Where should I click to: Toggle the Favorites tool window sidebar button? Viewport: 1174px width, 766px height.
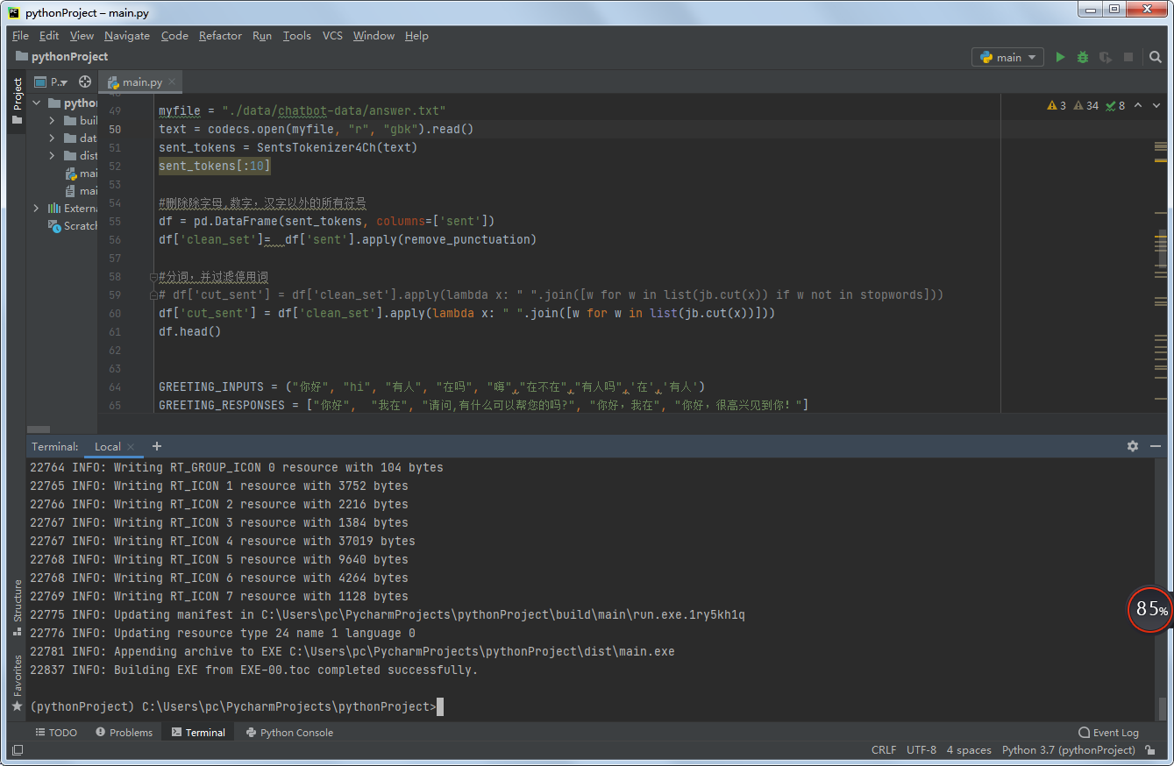[x=17, y=682]
